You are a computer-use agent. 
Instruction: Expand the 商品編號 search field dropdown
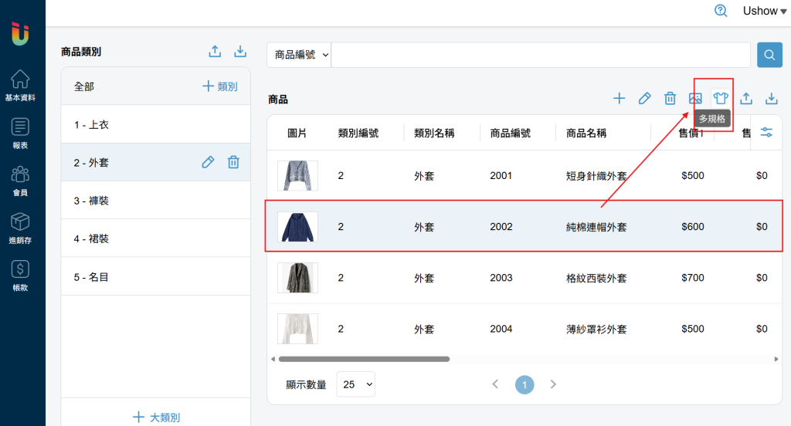pos(299,55)
